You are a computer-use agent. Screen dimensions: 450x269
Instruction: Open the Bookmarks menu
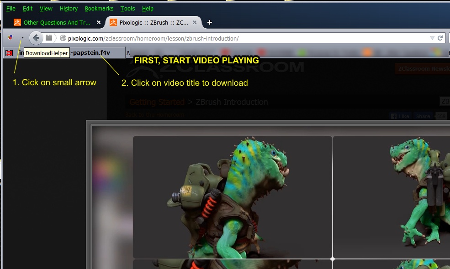pyautogui.click(x=99, y=9)
